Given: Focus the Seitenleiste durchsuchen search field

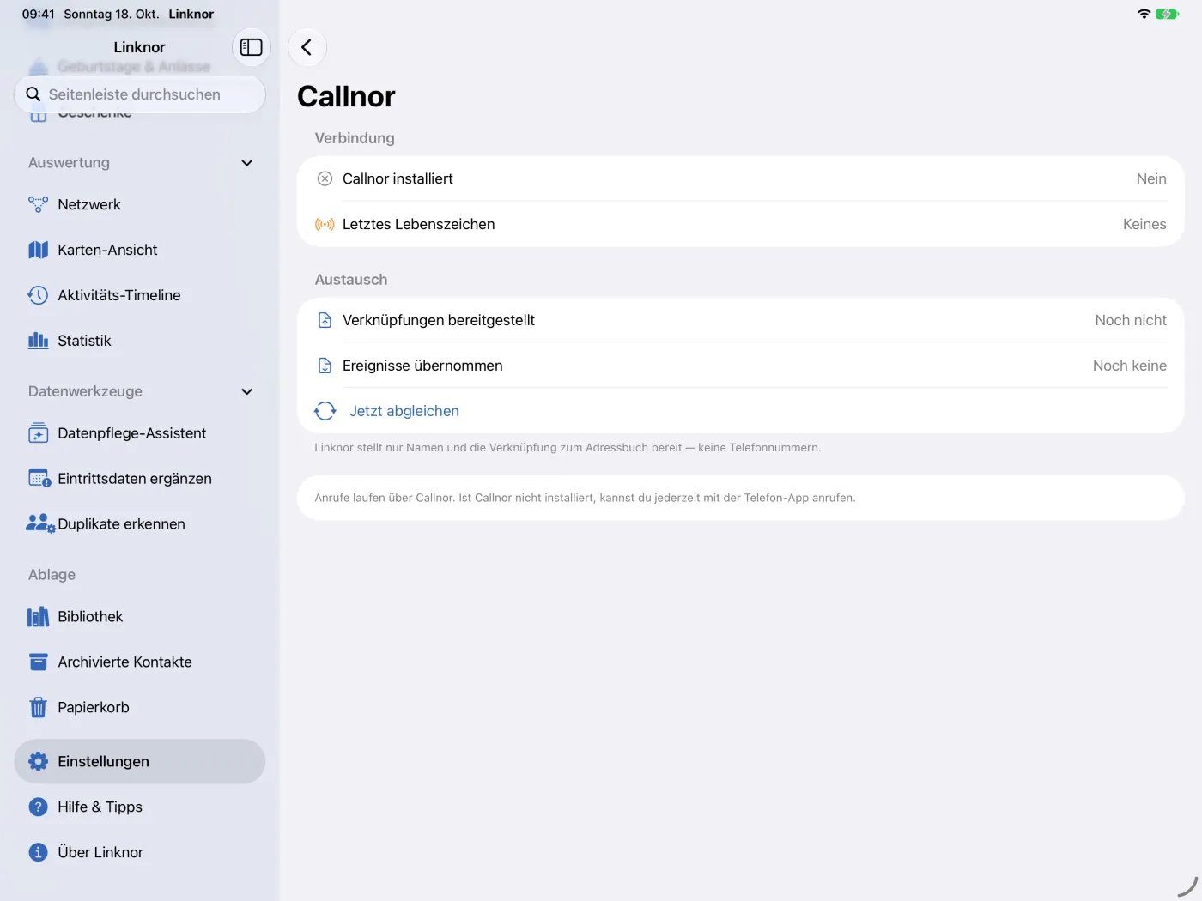Looking at the screenshot, I should 140,94.
